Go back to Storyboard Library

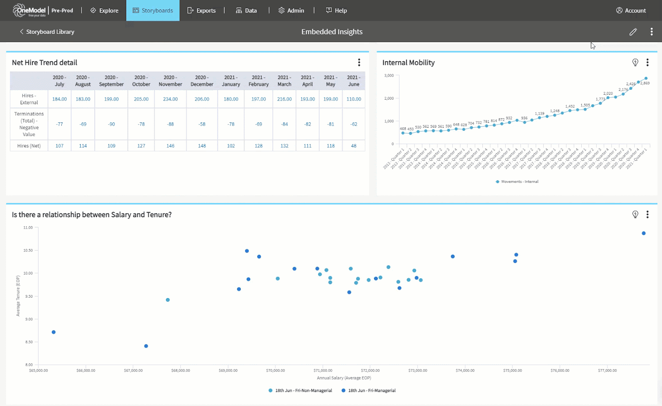coord(47,32)
